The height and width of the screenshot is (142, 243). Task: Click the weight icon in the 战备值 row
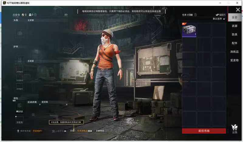click(x=30, y=15)
